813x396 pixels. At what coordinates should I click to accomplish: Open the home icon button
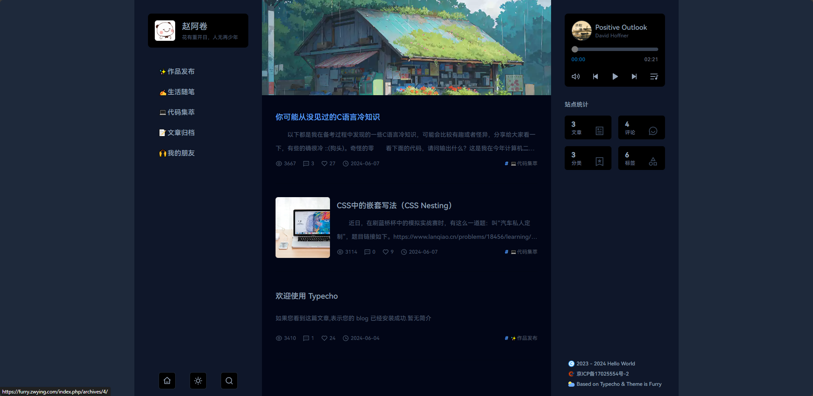pyautogui.click(x=167, y=381)
